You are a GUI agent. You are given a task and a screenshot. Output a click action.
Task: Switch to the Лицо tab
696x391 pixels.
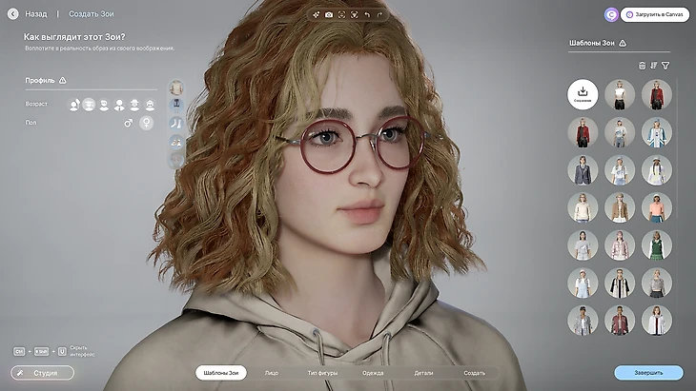(272, 373)
